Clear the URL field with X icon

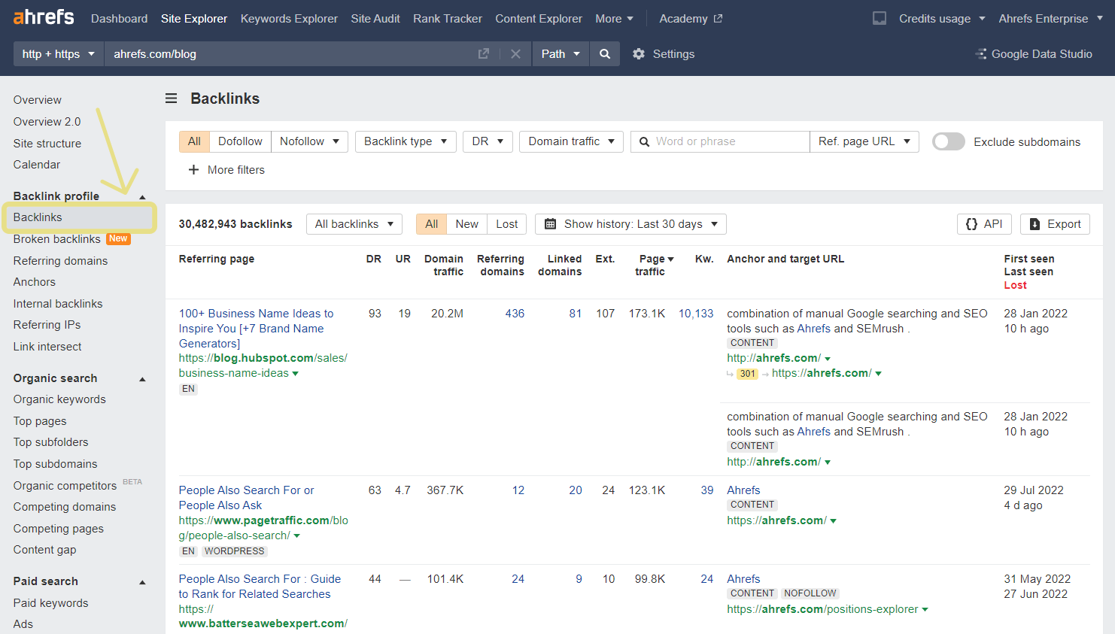coord(515,54)
